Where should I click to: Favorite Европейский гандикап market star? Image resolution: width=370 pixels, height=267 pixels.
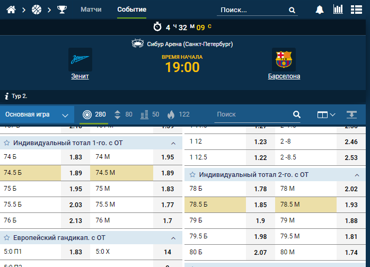6,237
